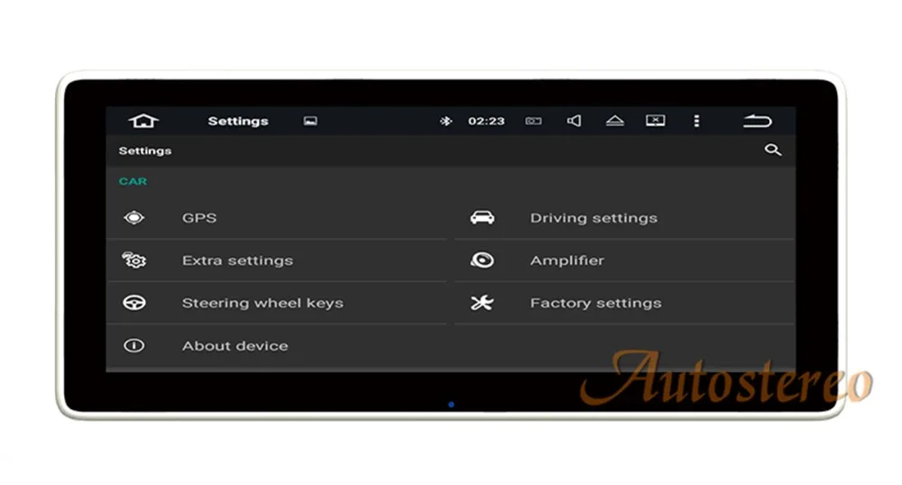Tap the picture icon beside Settings title
Screen dimensions: 902x485
point(310,121)
